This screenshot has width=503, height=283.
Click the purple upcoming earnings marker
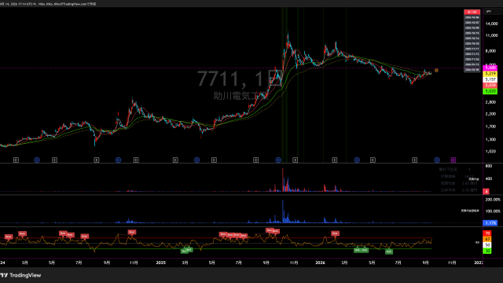(453, 160)
